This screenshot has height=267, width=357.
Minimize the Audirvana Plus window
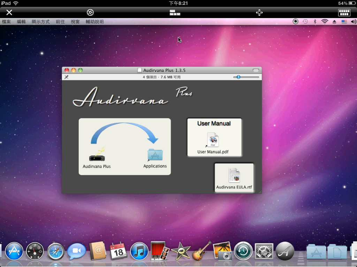tap(74, 70)
